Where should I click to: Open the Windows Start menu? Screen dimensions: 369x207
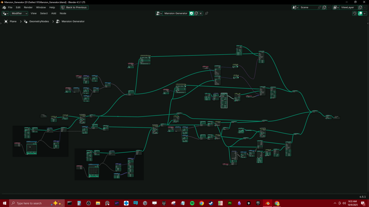click(4, 203)
